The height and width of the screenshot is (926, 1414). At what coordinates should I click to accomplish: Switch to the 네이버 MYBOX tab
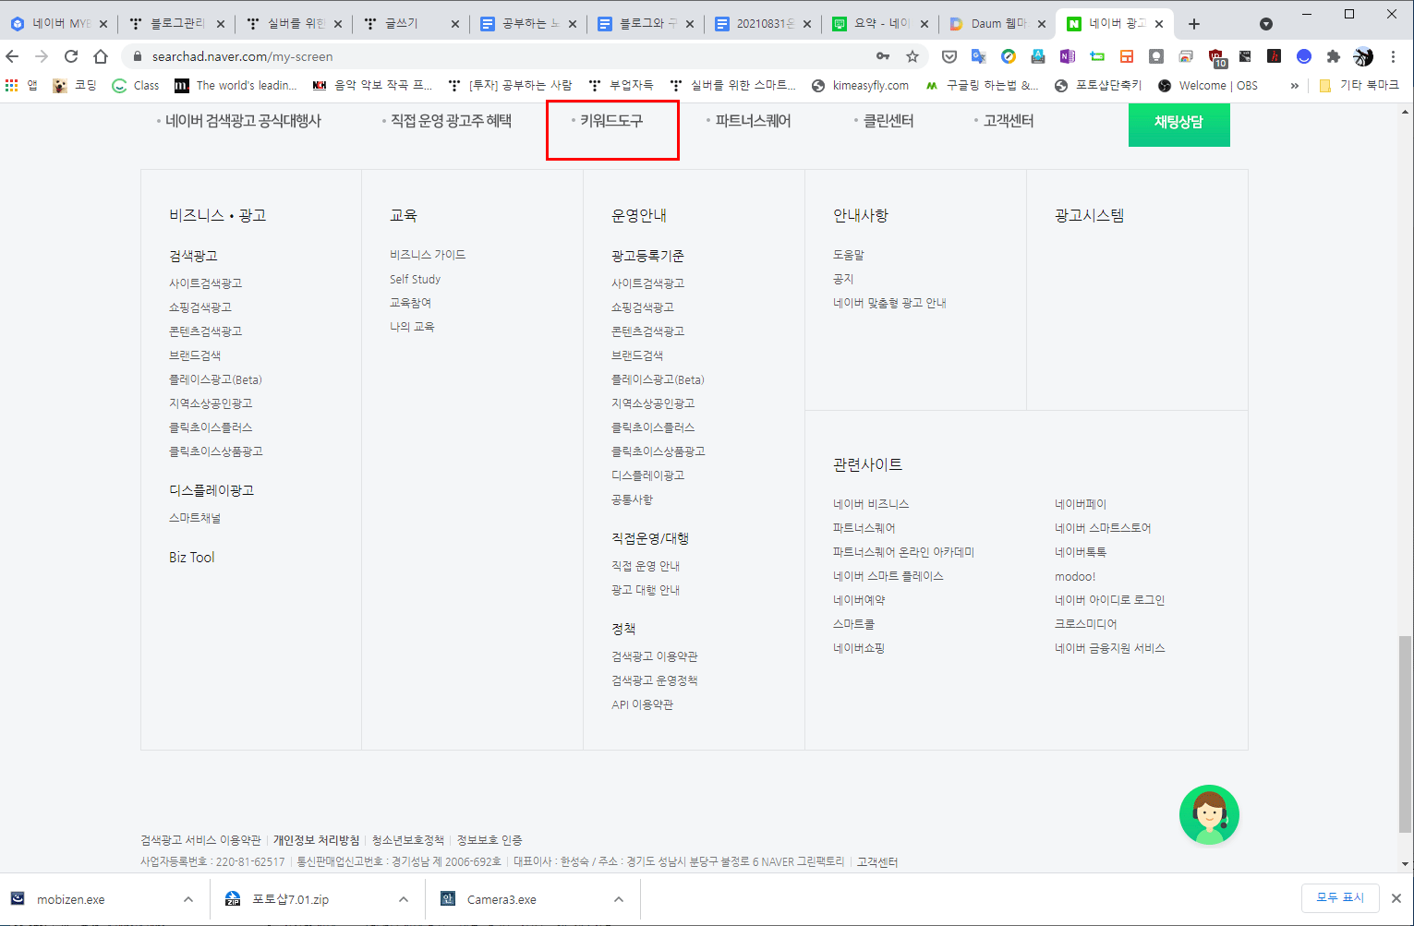[58, 24]
